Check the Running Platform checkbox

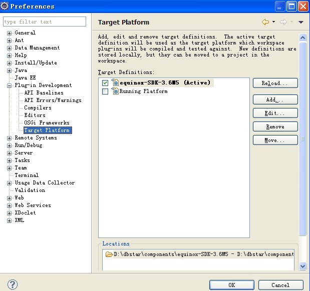(105, 91)
